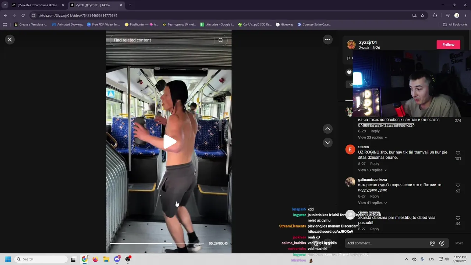The height and width of the screenshot is (265, 471).
Task: Click the taskbar Search box
Action: pos(41,259)
